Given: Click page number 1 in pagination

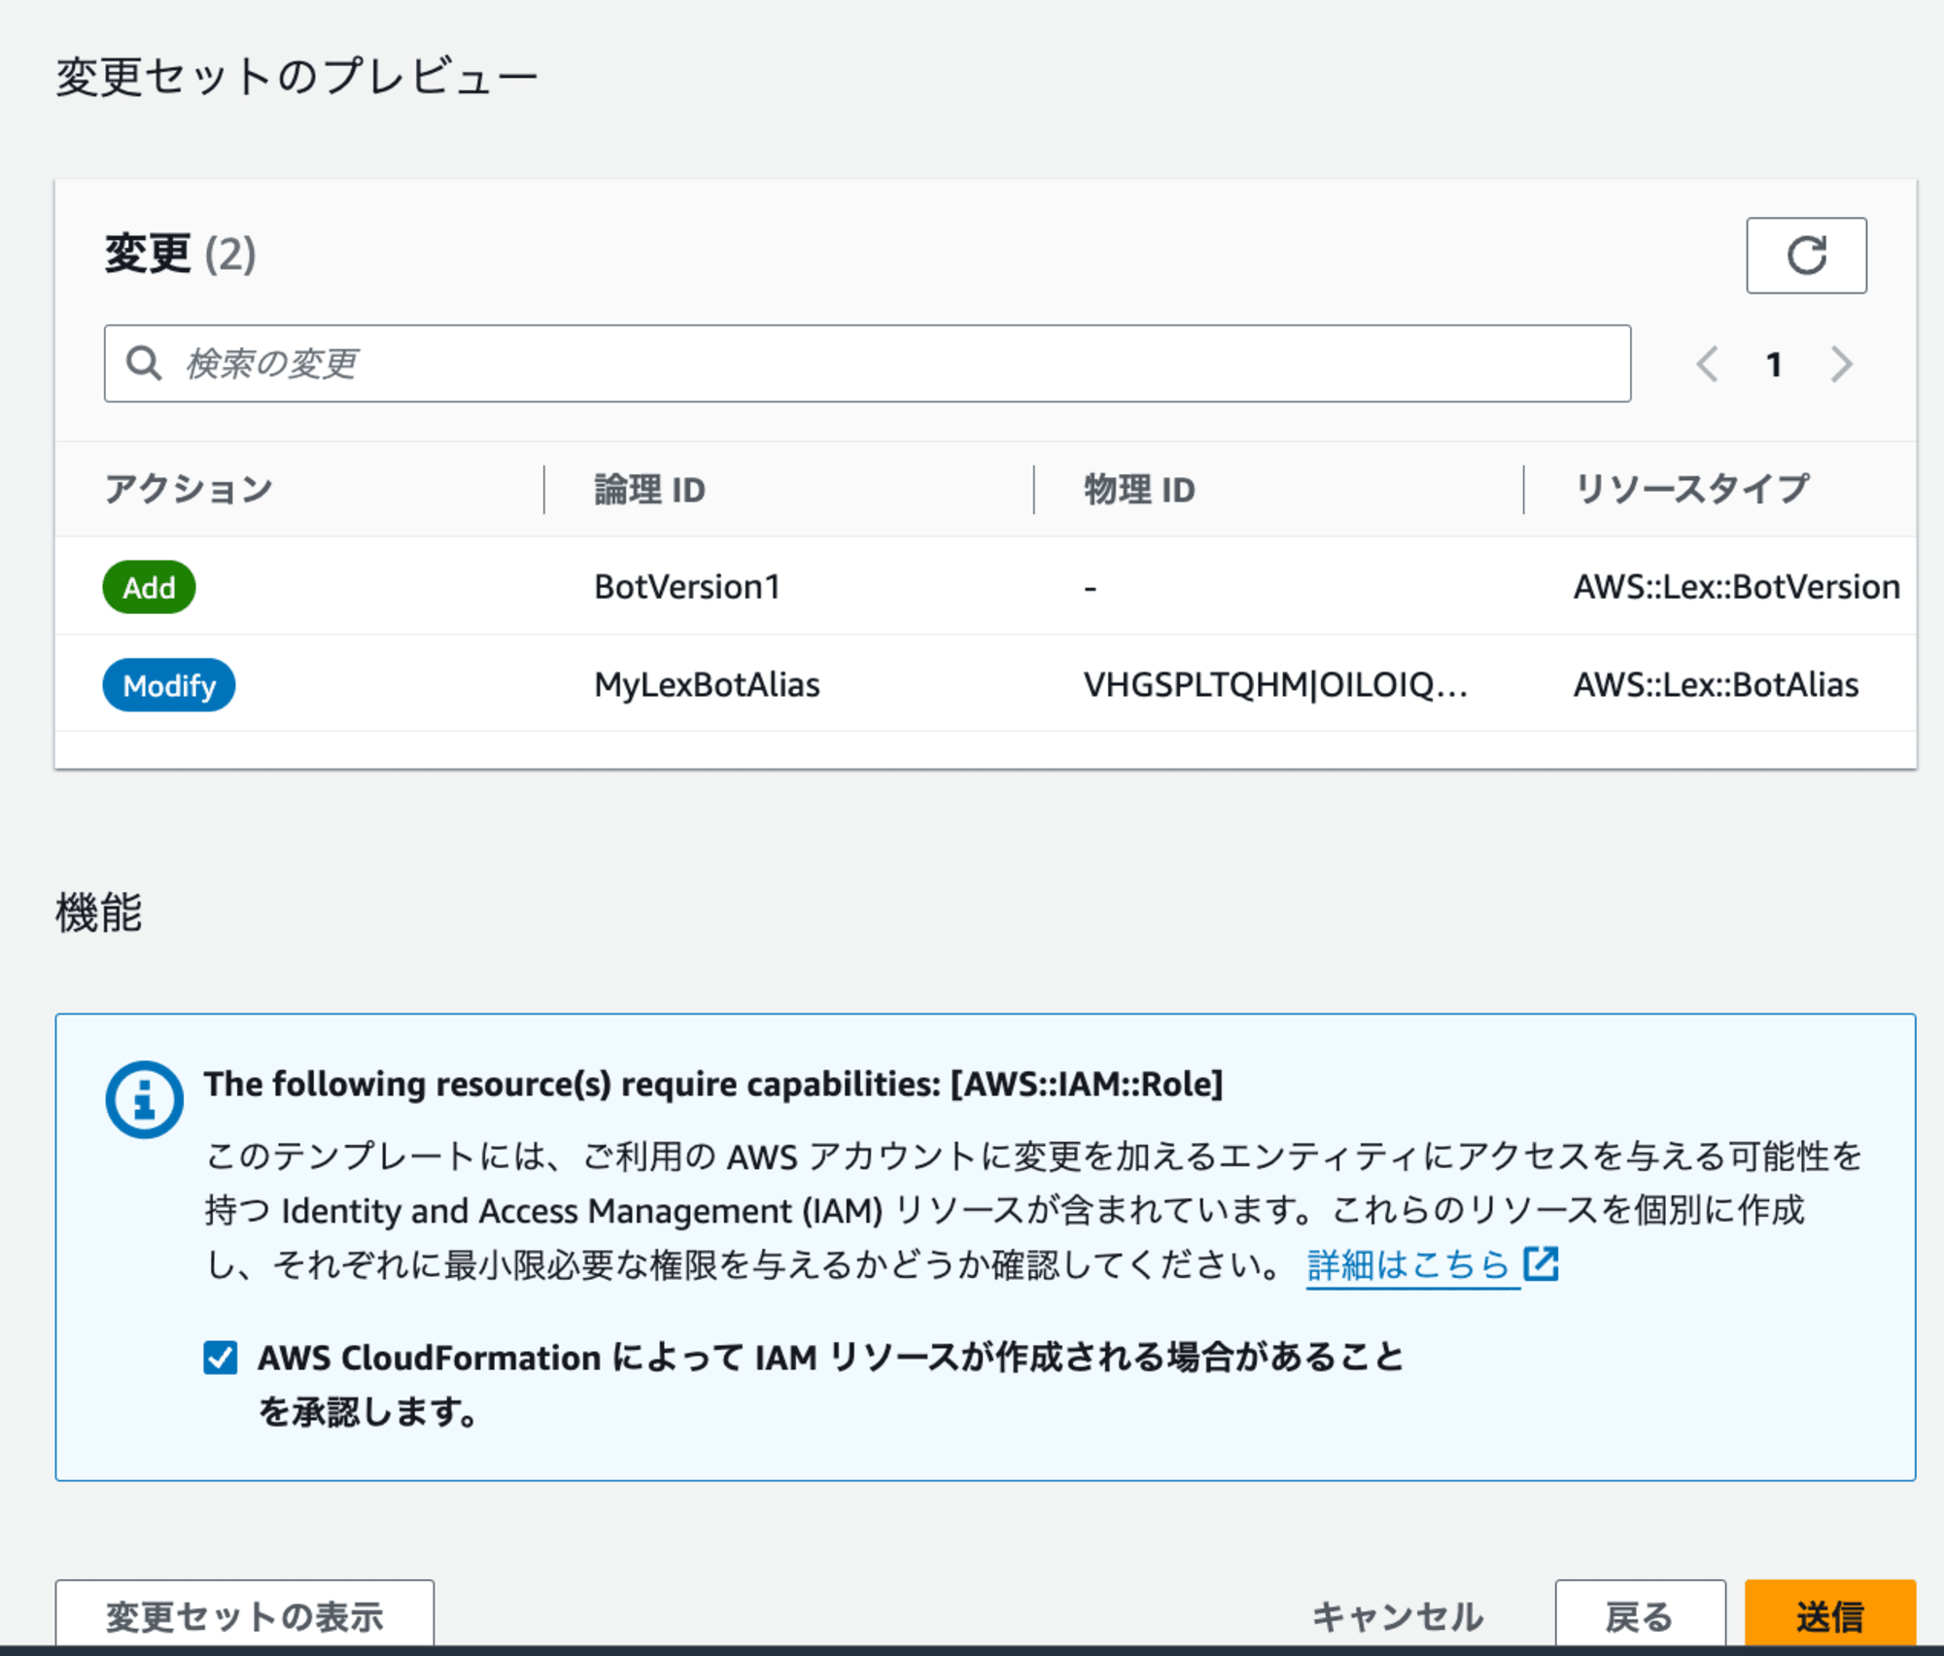Looking at the screenshot, I should (1774, 364).
